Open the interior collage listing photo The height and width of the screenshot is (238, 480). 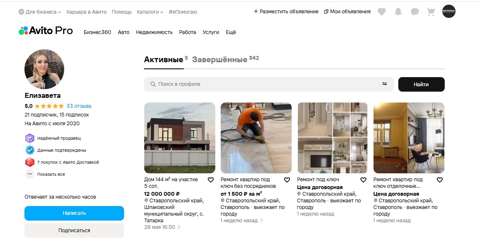tap(332, 138)
